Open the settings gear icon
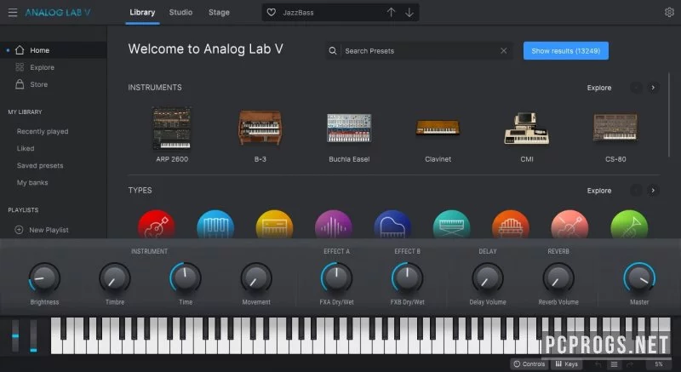 669,12
